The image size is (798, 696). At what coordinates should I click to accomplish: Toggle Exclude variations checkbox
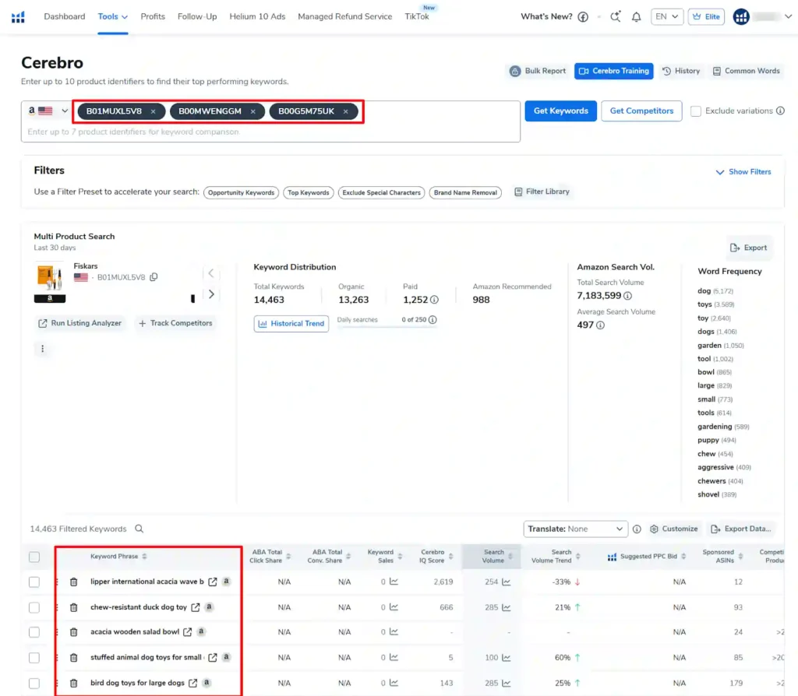(696, 111)
